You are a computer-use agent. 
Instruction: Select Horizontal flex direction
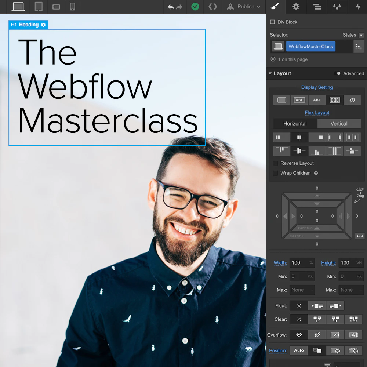pos(295,124)
